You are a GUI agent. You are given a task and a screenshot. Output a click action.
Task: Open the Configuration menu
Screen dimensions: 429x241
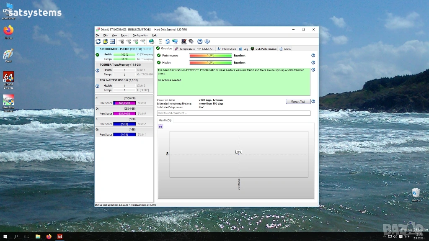pos(140,36)
